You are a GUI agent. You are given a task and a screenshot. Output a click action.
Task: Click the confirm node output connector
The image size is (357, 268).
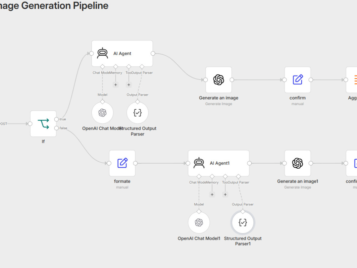point(311,80)
